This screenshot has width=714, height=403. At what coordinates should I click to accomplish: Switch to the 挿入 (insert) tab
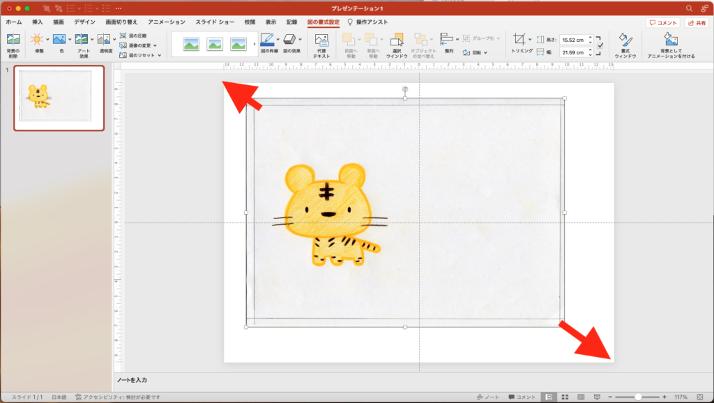point(38,22)
